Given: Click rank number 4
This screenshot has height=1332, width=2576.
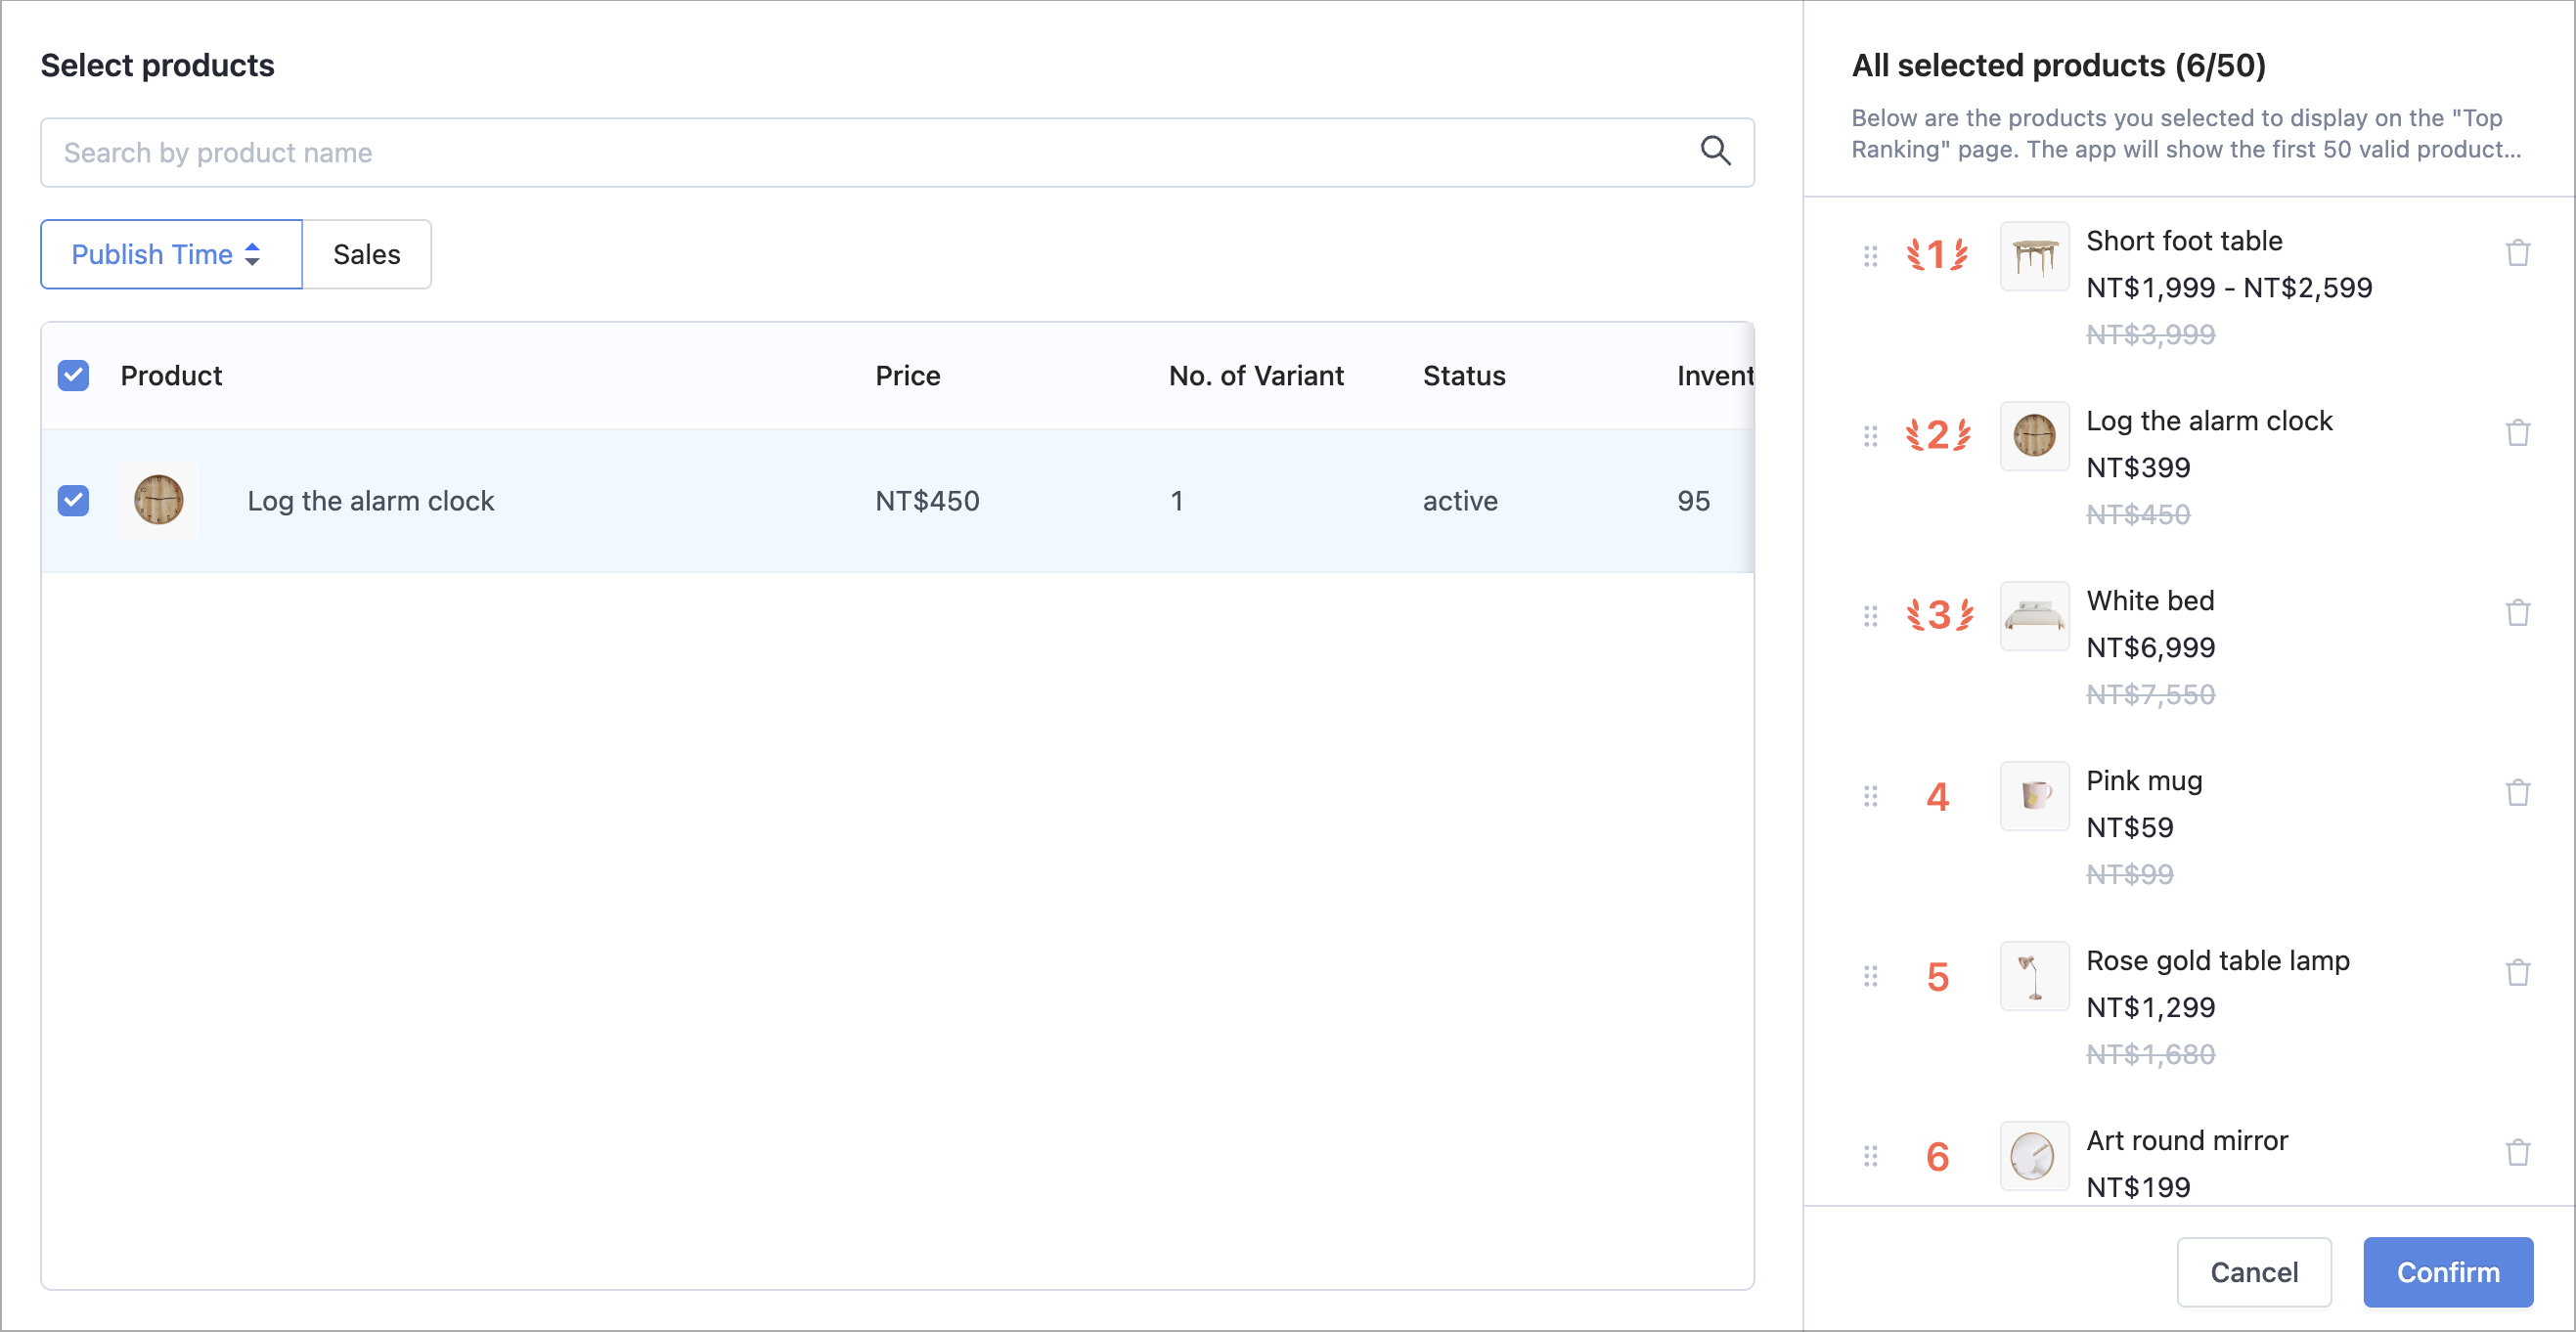Looking at the screenshot, I should [1937, 796].
